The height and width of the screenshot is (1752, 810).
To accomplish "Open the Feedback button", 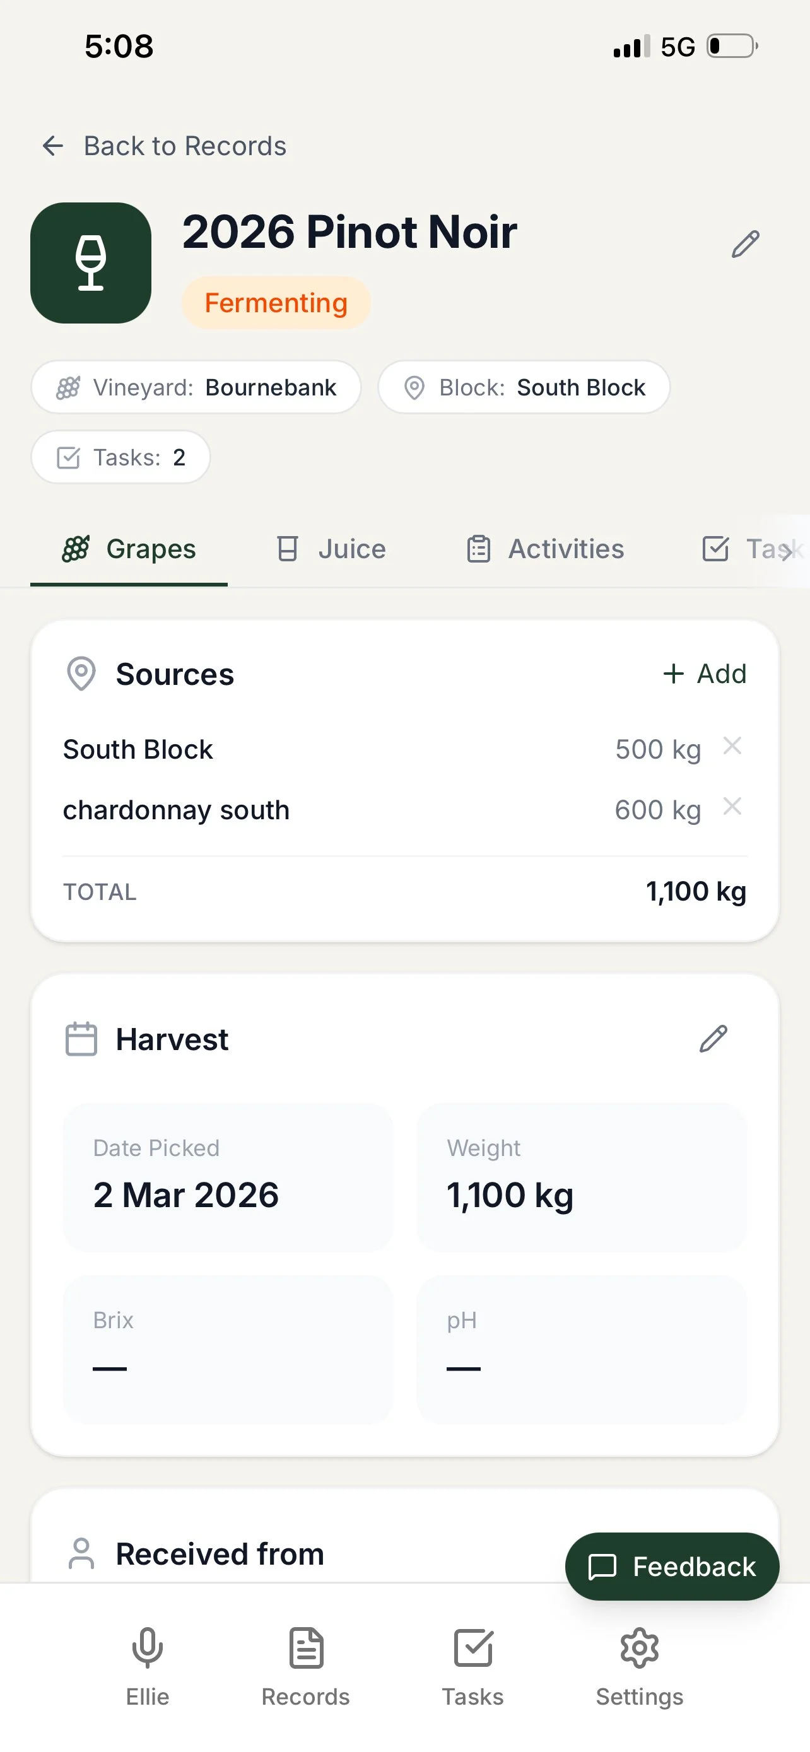I will 672,1567.
